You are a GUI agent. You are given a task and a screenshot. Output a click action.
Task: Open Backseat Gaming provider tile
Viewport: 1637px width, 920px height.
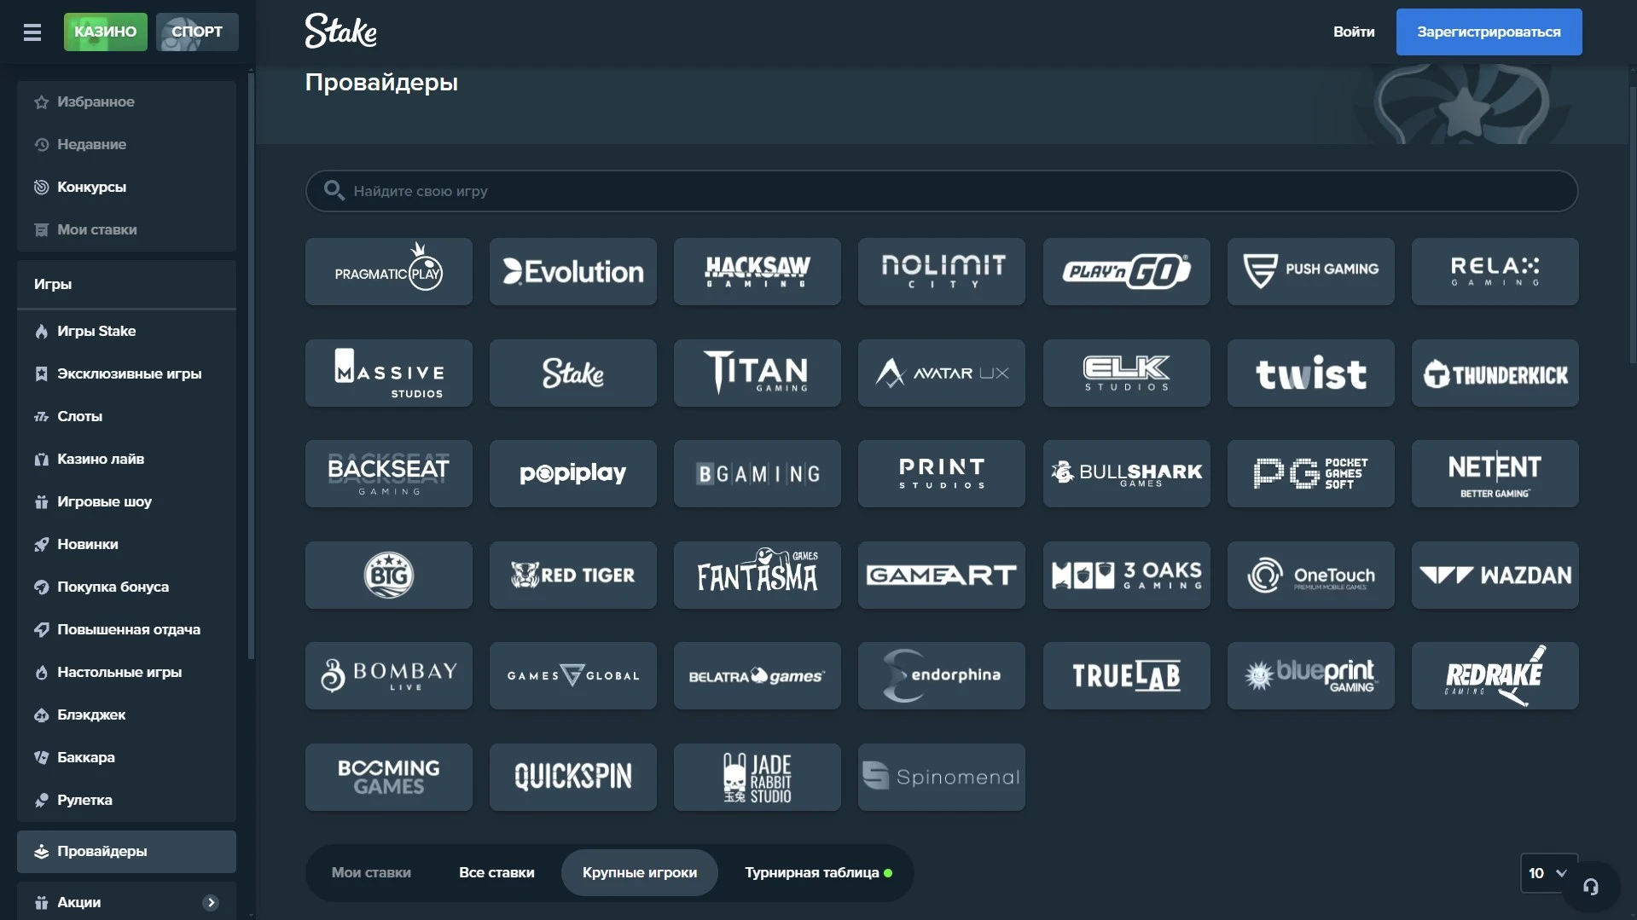coord(388,473)
